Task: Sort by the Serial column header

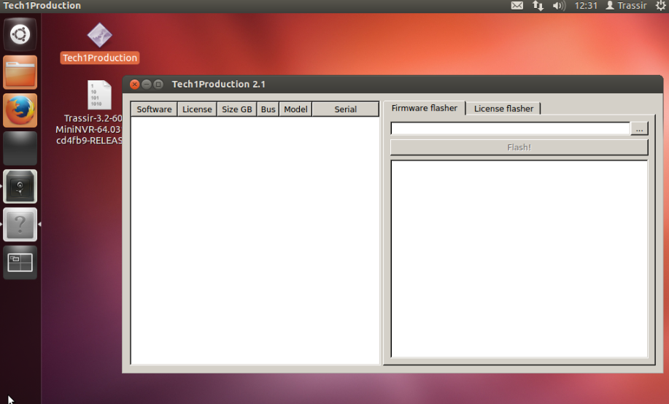Action: [346, 109]
